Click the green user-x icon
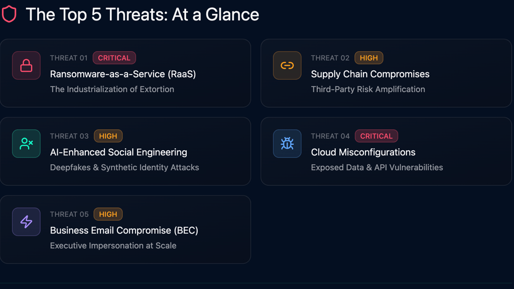Screen dimensions: 514x289 pyautogui.click(x=26, y=144)
